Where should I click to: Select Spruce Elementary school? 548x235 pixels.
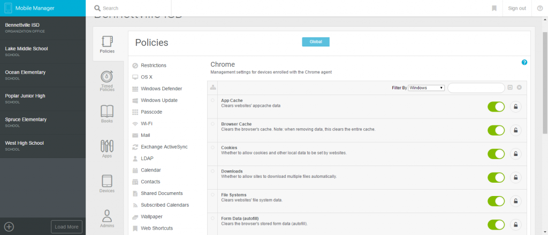pyautogui.click(x=43, y=122)
